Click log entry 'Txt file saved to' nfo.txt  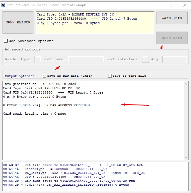(x=73, y=165)
